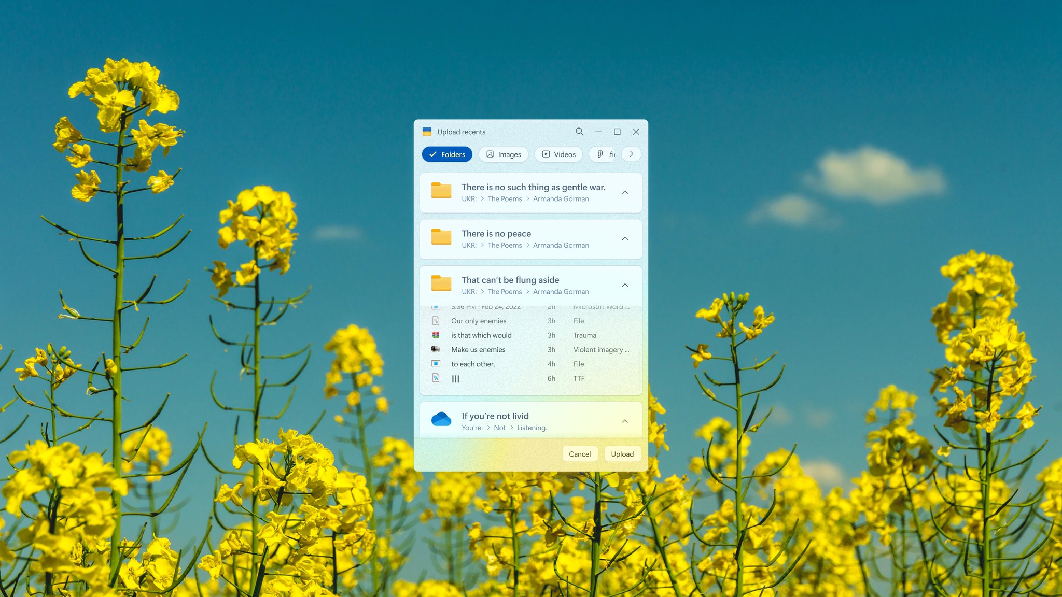Collapse the 'There is no peace' folder
Viewport: 1062px width, 597px height.
coord(625,239)
